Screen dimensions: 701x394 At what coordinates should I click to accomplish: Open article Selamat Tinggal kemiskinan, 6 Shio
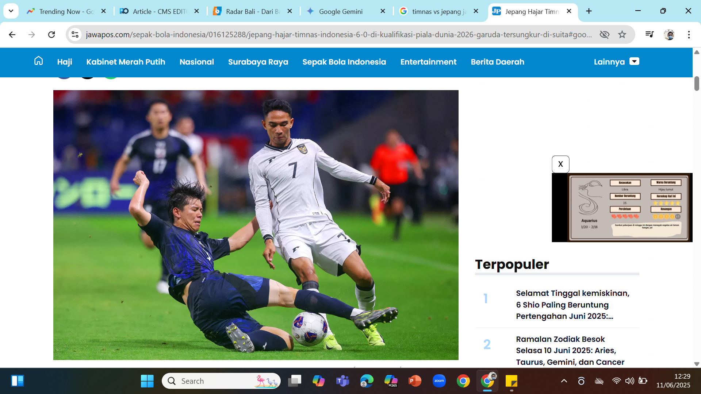(572, 305)
